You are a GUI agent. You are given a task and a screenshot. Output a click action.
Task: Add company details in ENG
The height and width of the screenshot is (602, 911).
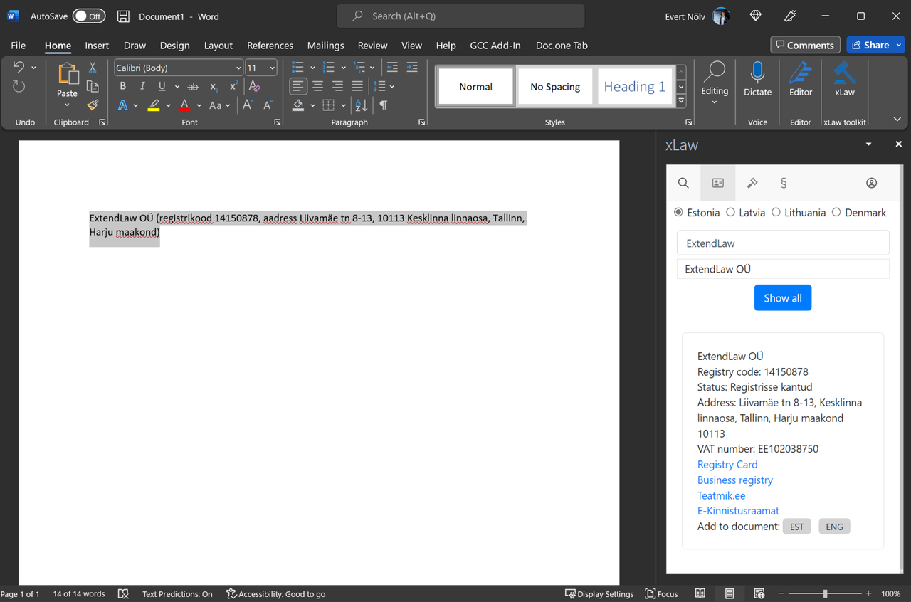834,527
